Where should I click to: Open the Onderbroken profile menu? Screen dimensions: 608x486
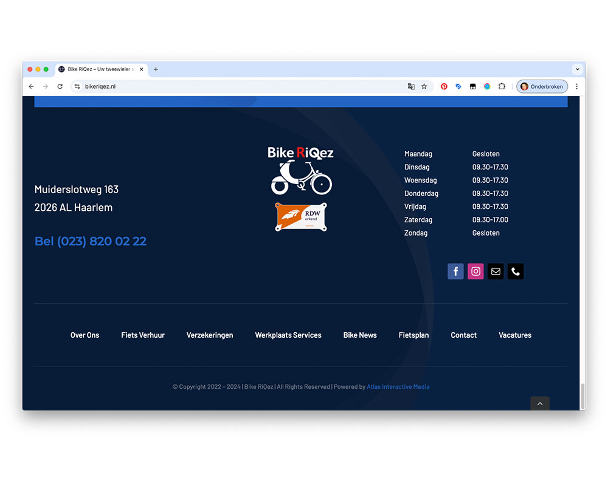(542, 86)
